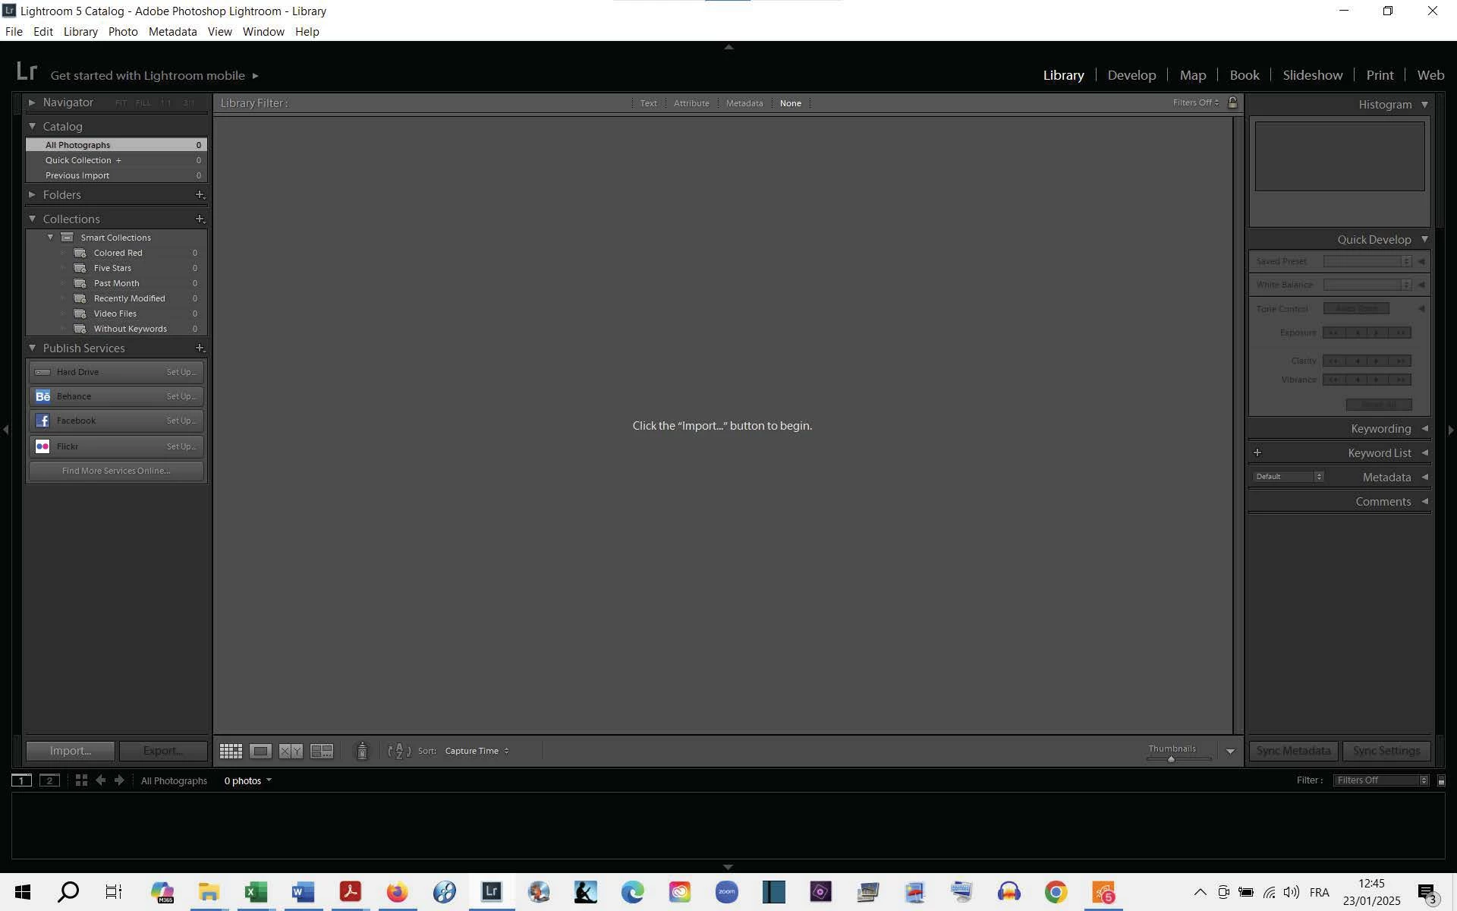The height and width of the screenshot is (911, 1457).
Task: Toggle the second monitor window button
Action: click(49, 780)
